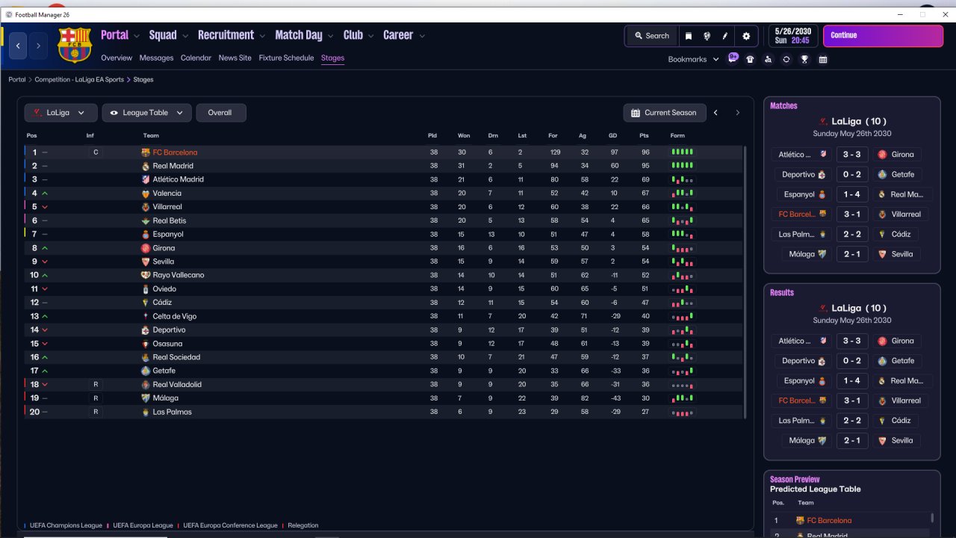Click the league table vertical scrollbar

point(745,282)
